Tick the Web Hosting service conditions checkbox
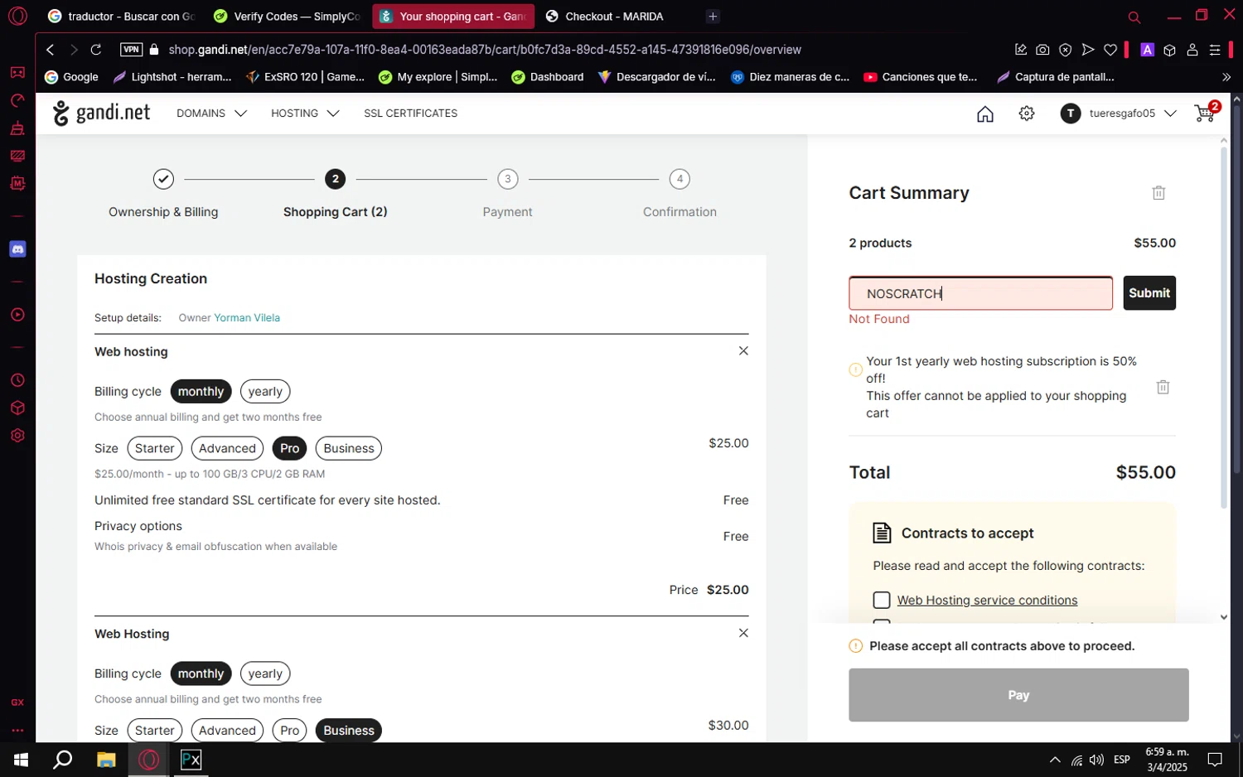 point(882,600)
